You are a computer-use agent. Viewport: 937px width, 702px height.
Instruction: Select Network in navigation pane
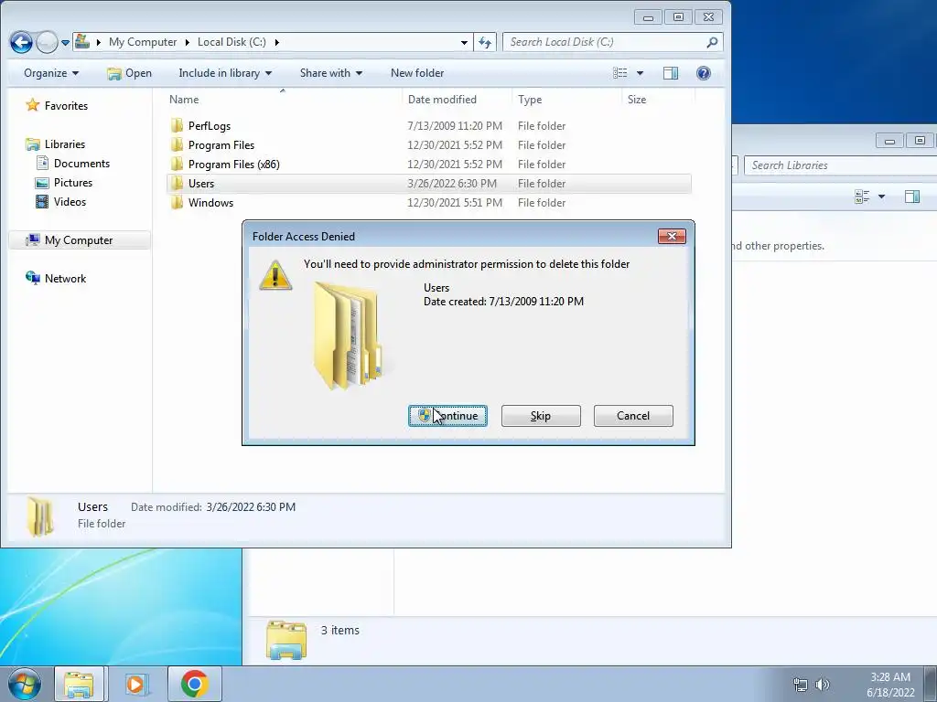coord(56,278)
